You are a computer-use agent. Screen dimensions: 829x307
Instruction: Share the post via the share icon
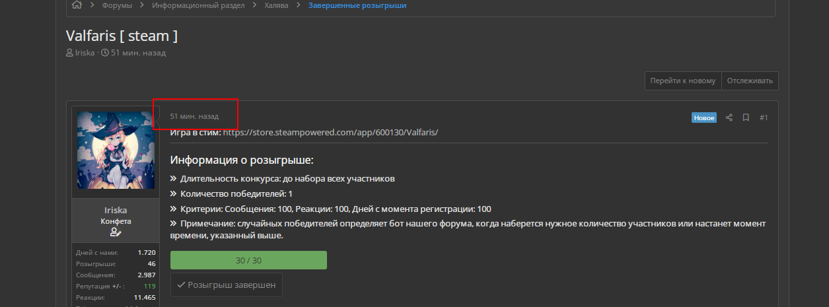tap(729, 118)
